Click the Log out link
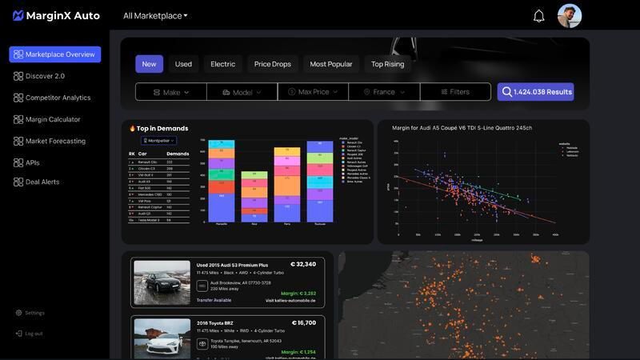Viewport: 640px width, 360px height. [x=34, y=334]
